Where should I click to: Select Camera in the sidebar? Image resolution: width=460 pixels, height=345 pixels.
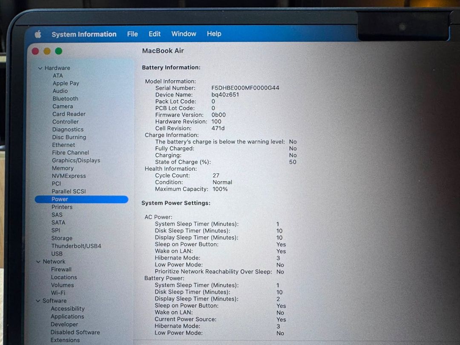[x=63, y=106]
